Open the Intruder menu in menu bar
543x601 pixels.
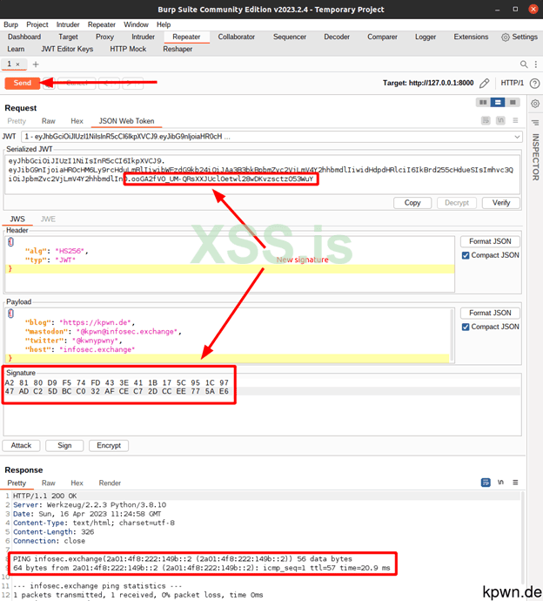[68, 24]
